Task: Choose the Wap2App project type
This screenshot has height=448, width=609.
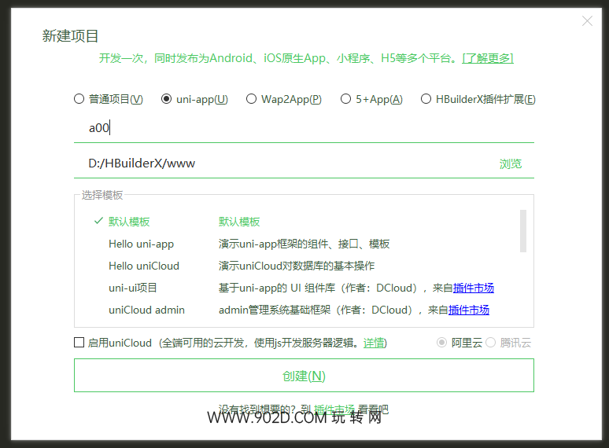Action: click(x=252, y=99)
